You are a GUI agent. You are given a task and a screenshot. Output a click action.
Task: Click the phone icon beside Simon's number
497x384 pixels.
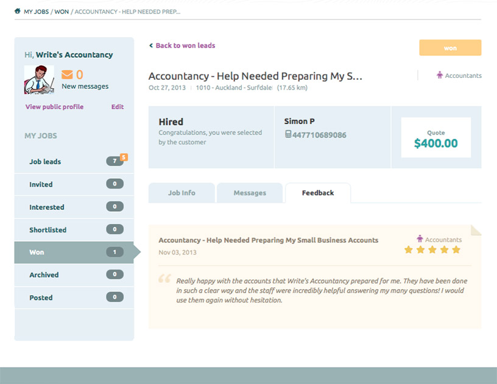tap(288, 134)
